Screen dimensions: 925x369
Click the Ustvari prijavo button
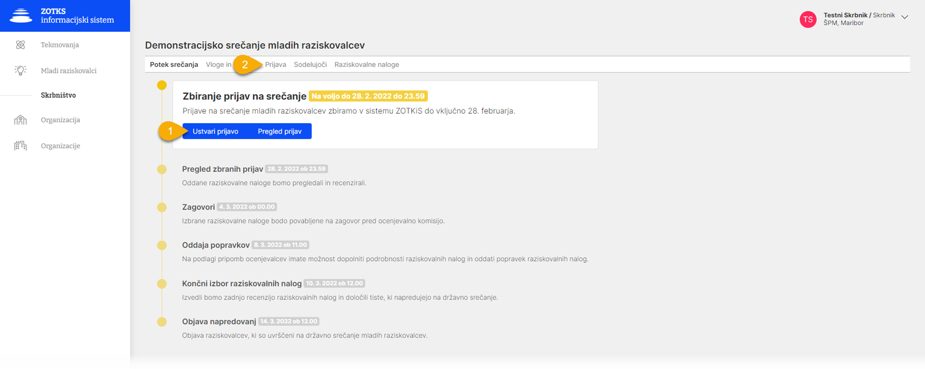pyautogui.click(x=215, y=131)
